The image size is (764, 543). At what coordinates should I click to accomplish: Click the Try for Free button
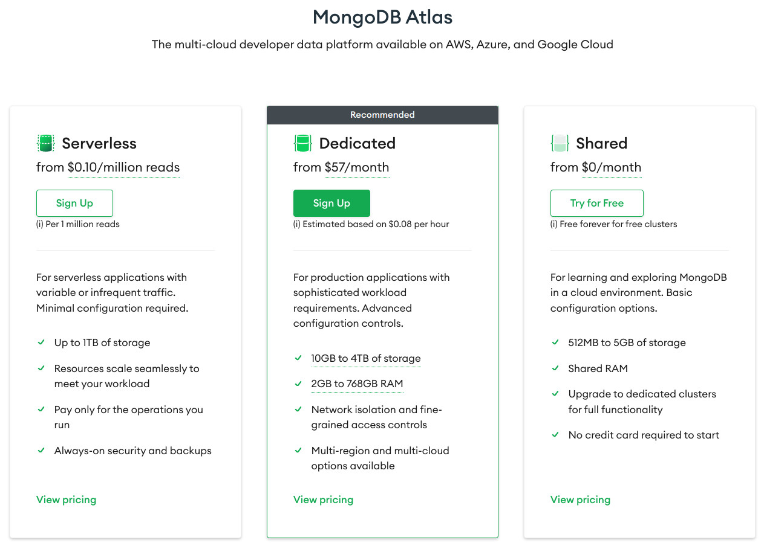pos(596,203)
